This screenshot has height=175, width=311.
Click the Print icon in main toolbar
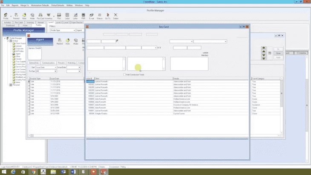pos(59,16)
